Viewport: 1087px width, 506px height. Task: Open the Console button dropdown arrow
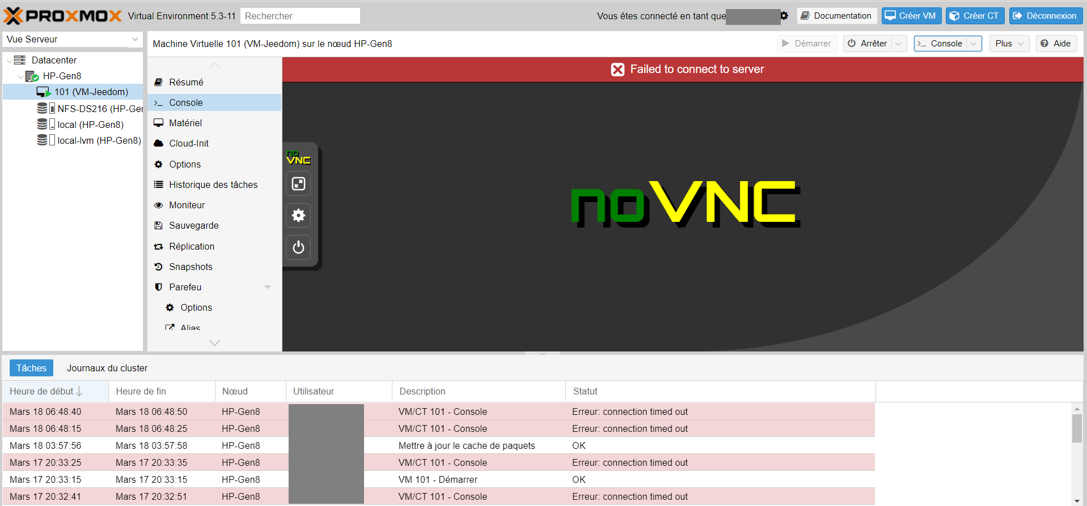[974, 44]
